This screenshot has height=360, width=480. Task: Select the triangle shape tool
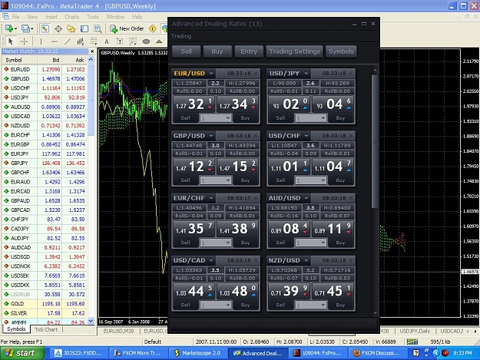[x=159, y=41]
